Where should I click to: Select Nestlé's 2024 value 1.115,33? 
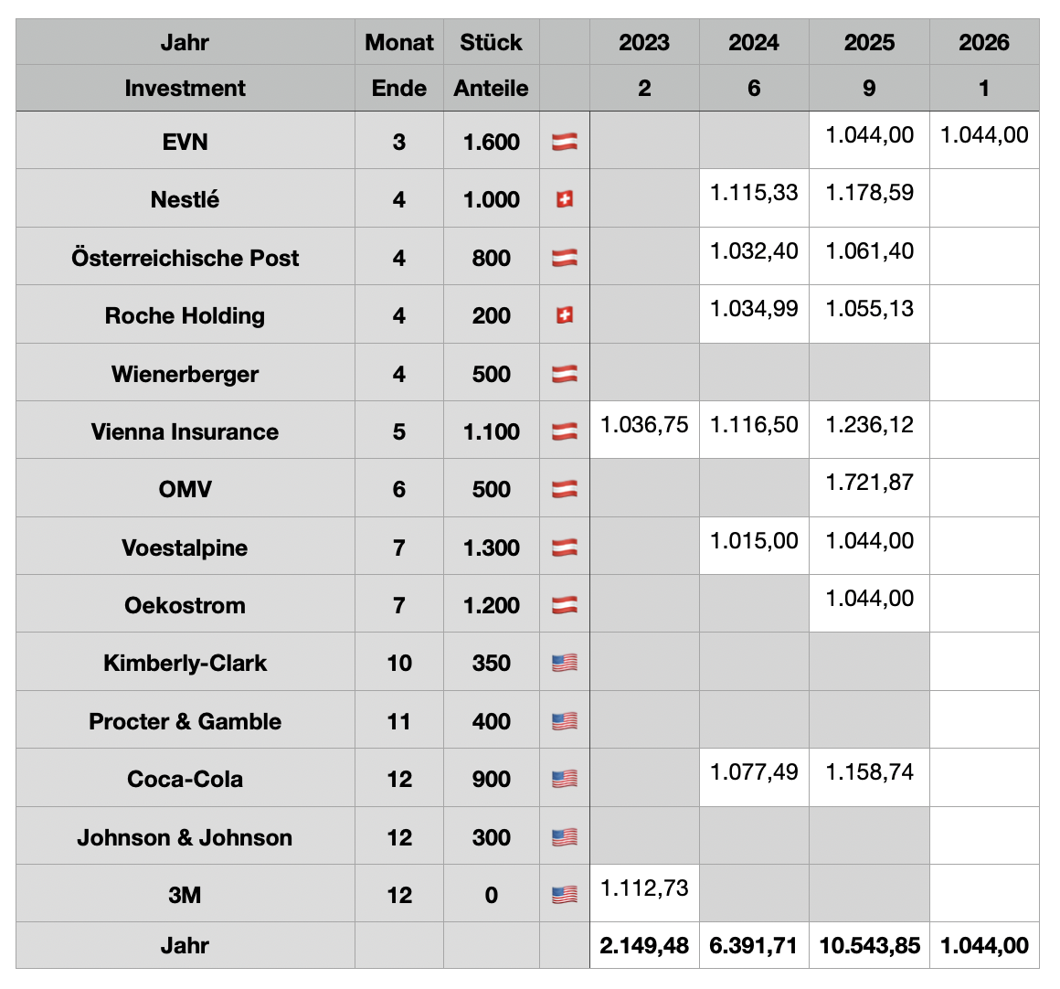tap(754, 193)
